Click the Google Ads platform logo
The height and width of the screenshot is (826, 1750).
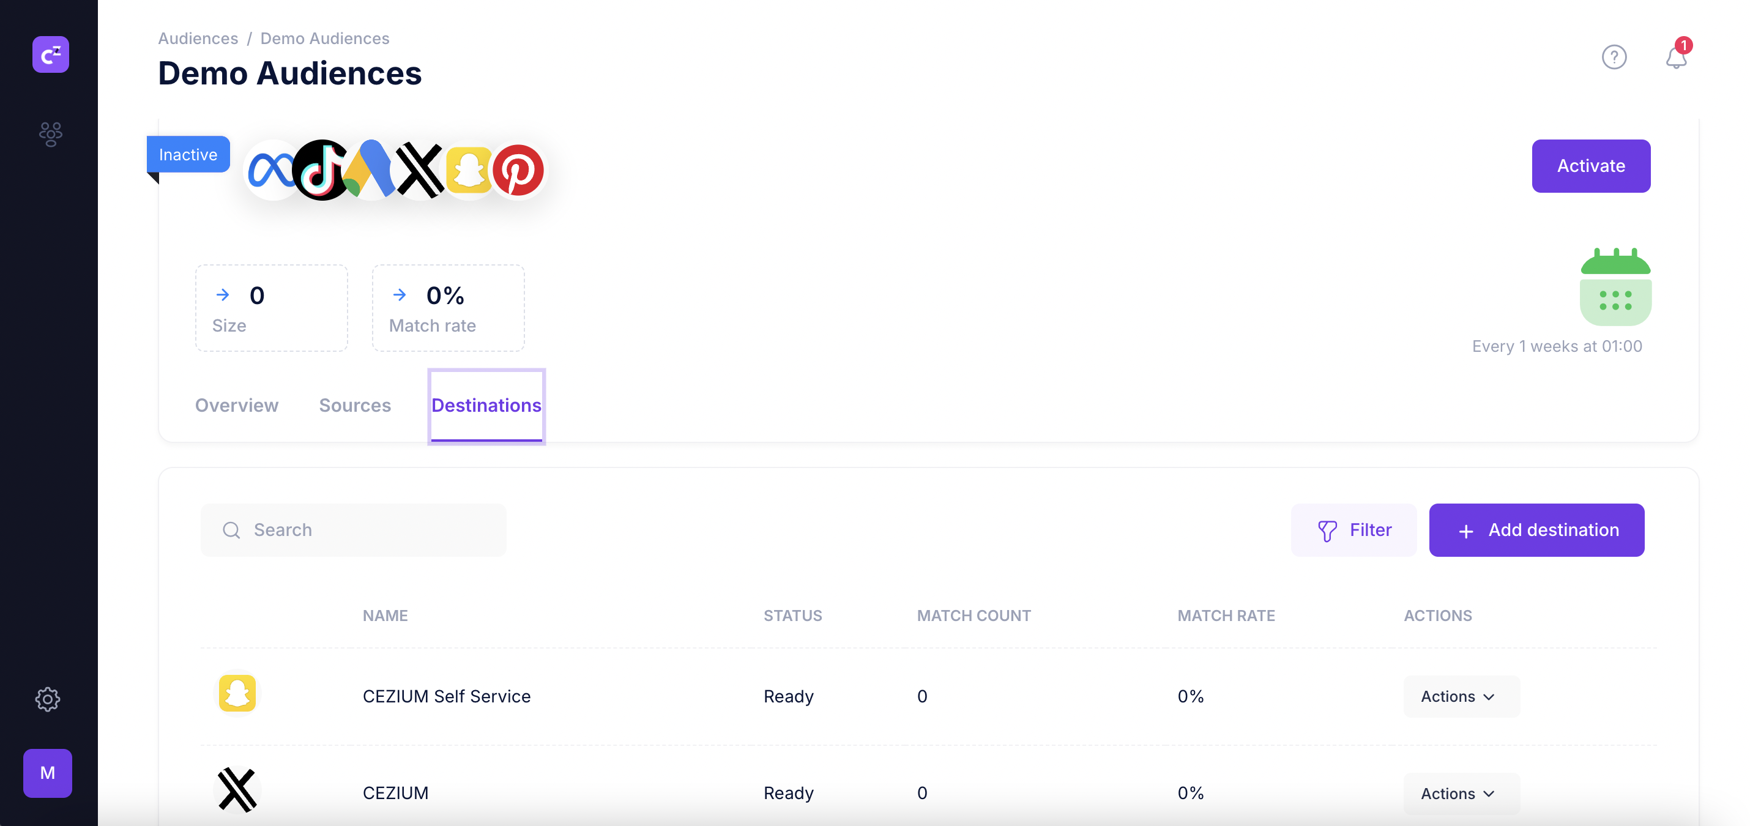click(371, 170)
